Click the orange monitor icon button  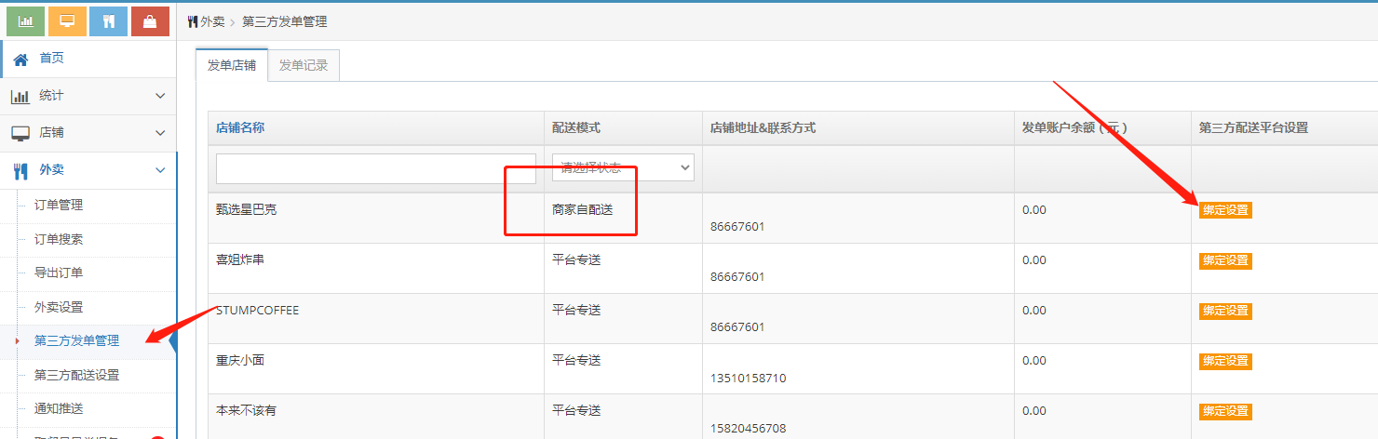[67, 20]
